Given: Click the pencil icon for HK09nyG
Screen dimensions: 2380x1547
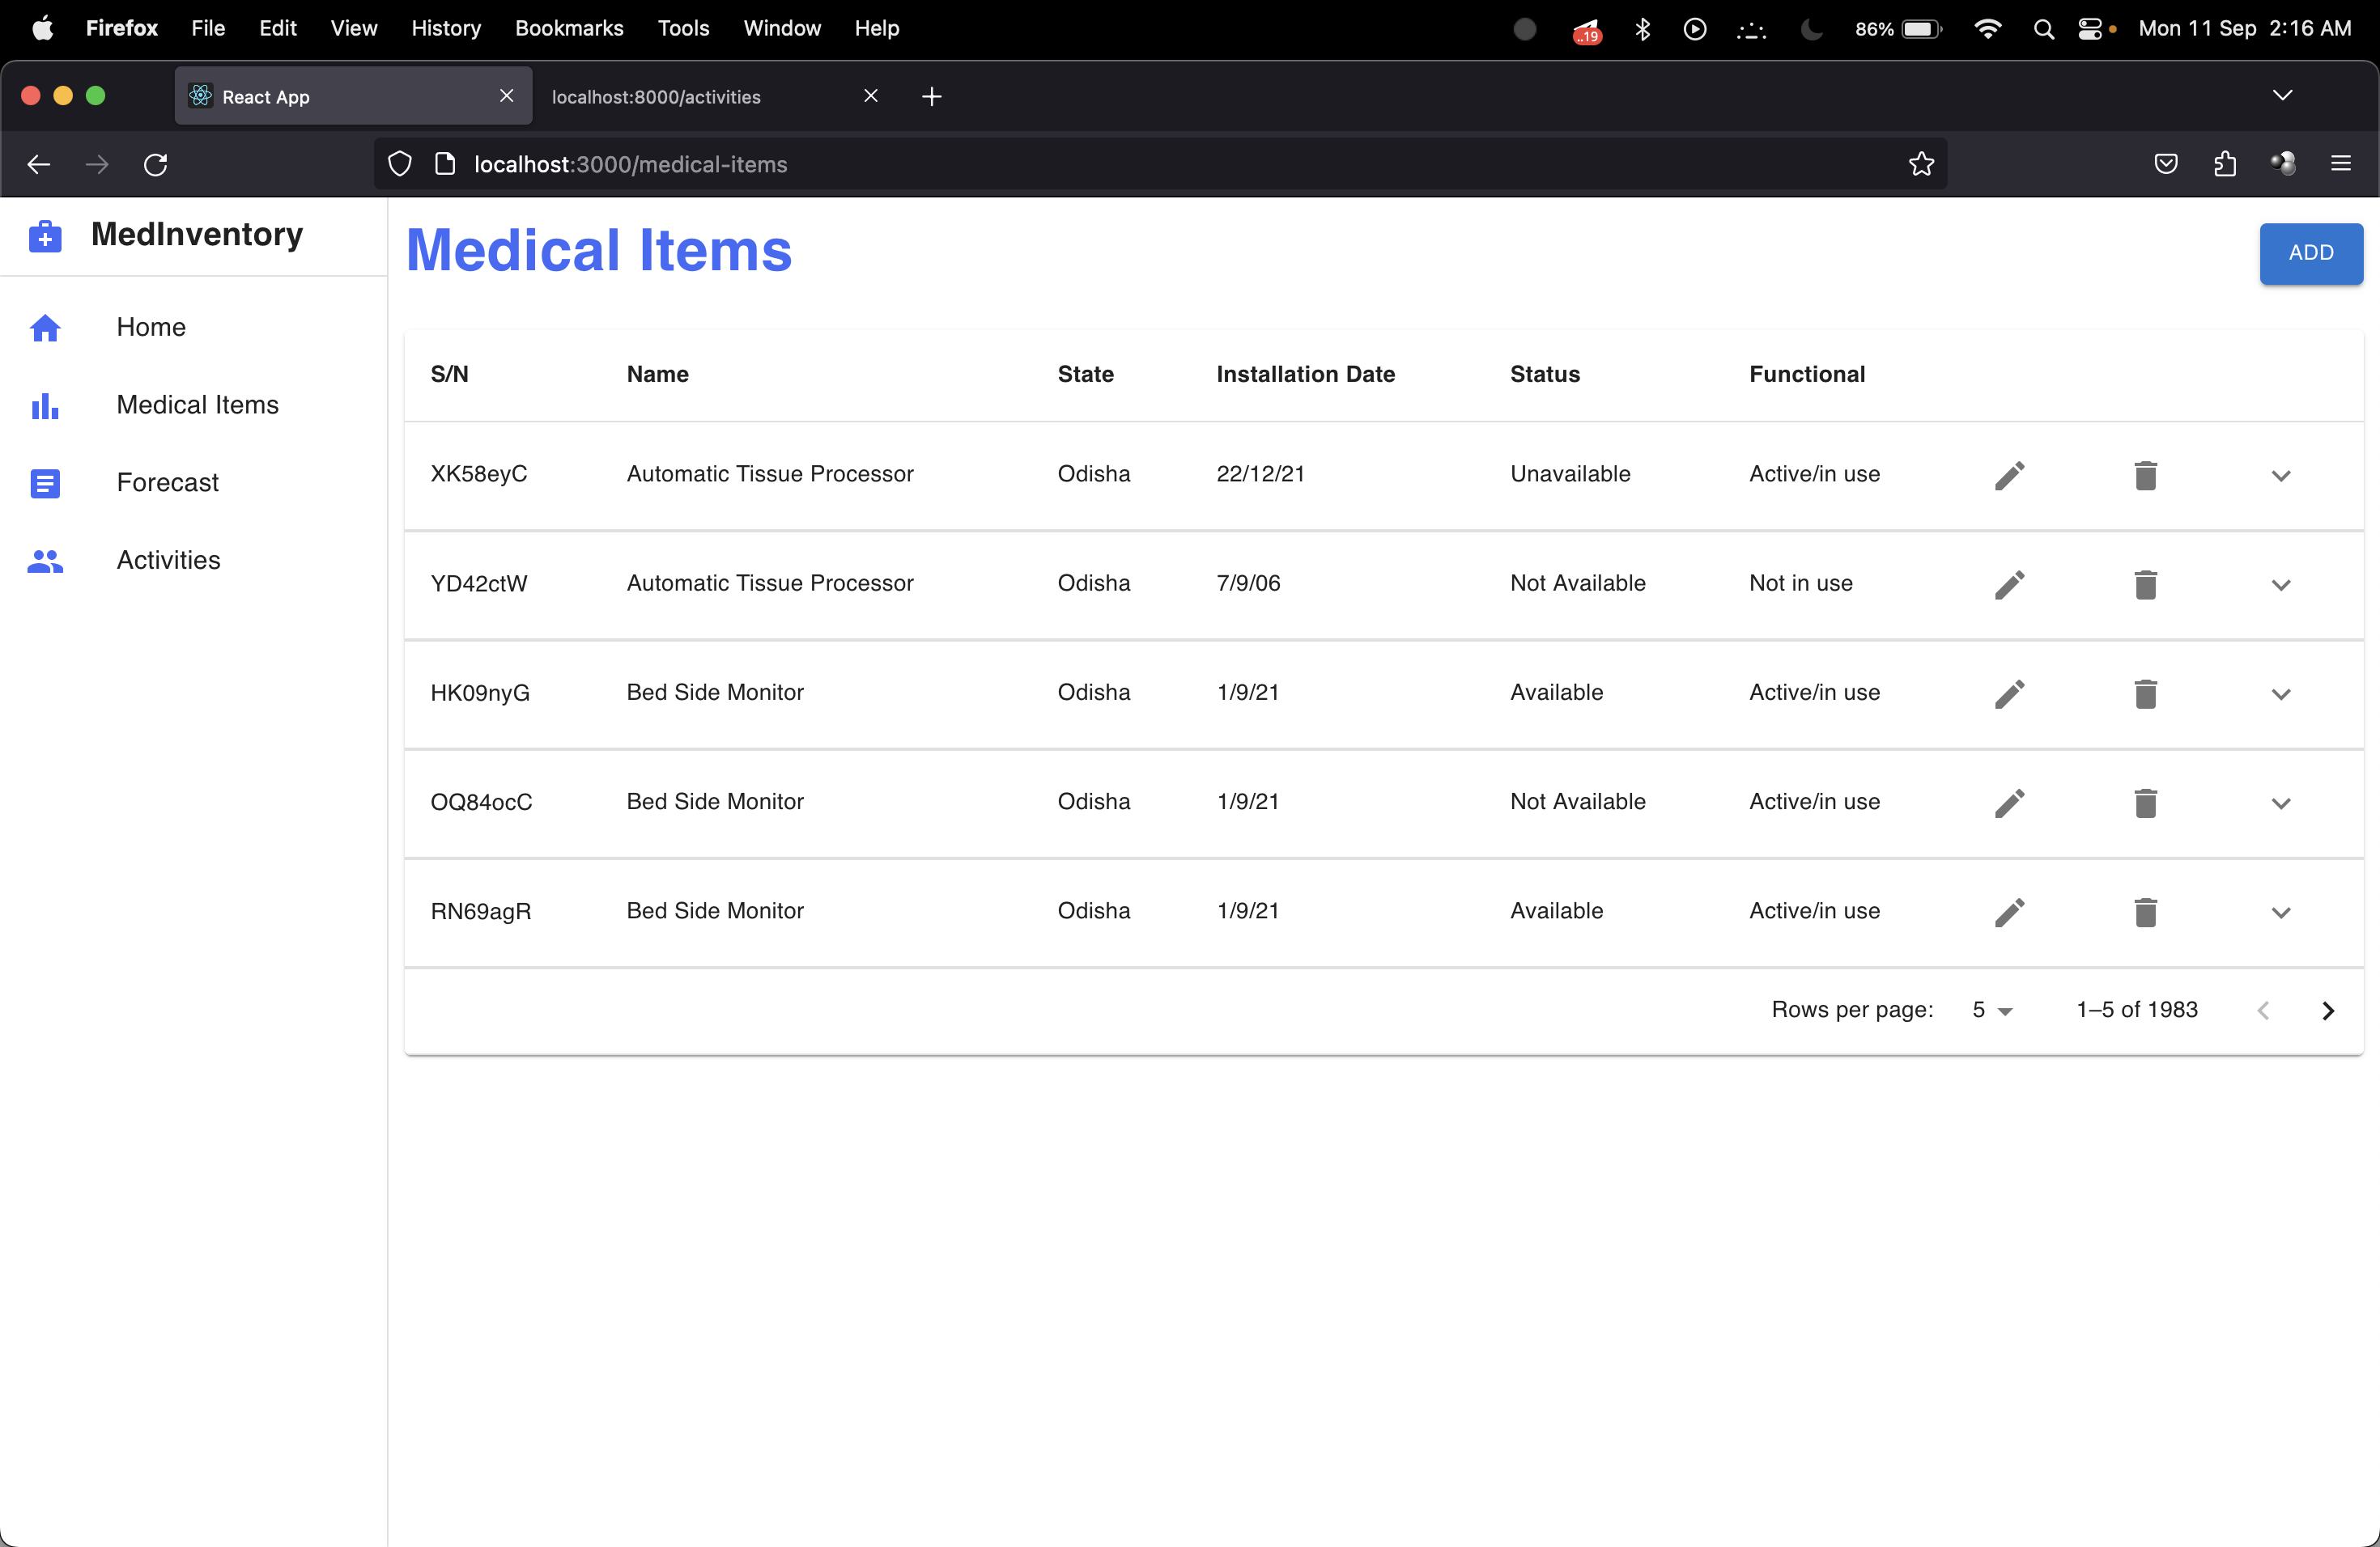Looking at the screenshot, I should tap(2009, 693).
